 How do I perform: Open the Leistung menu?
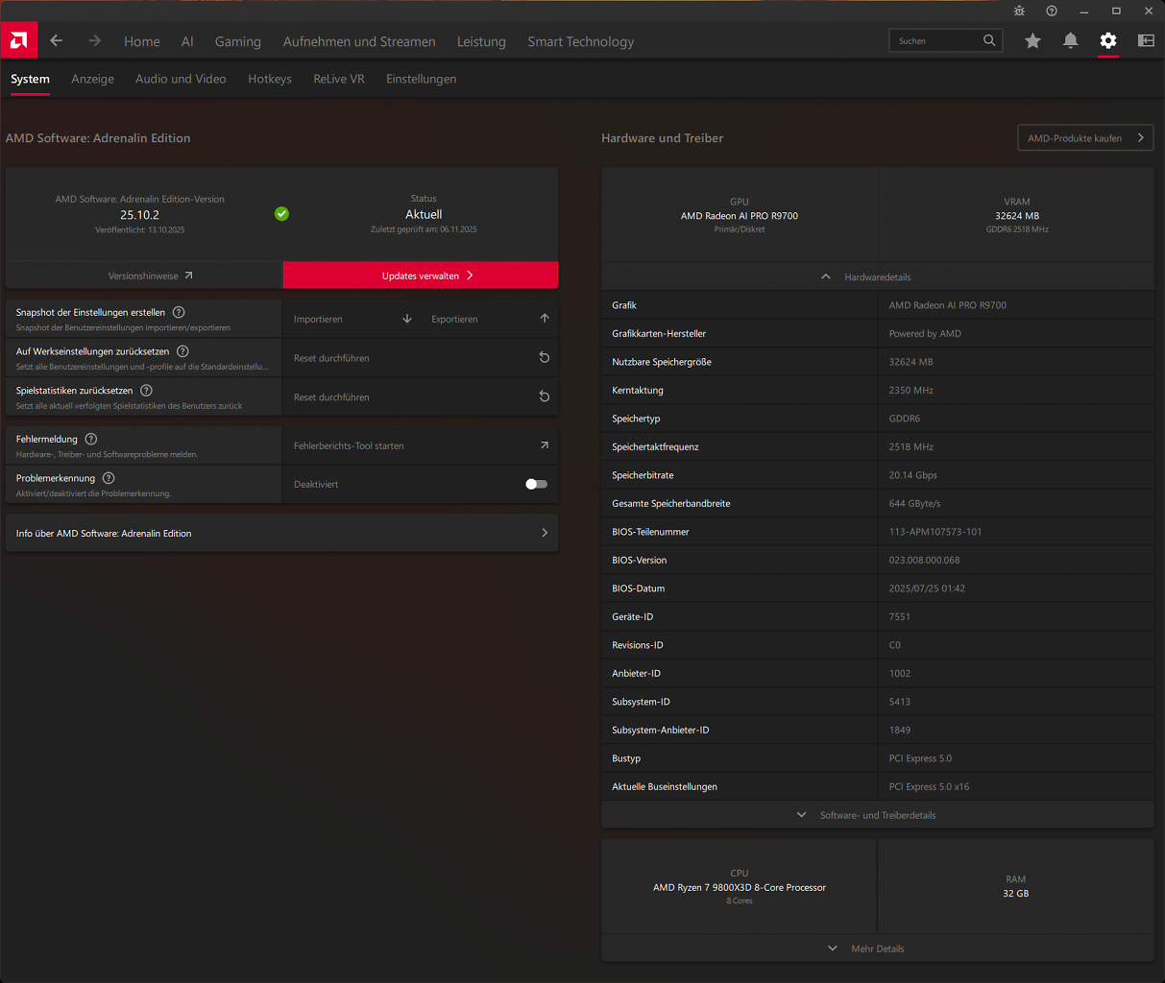[481, 41]
